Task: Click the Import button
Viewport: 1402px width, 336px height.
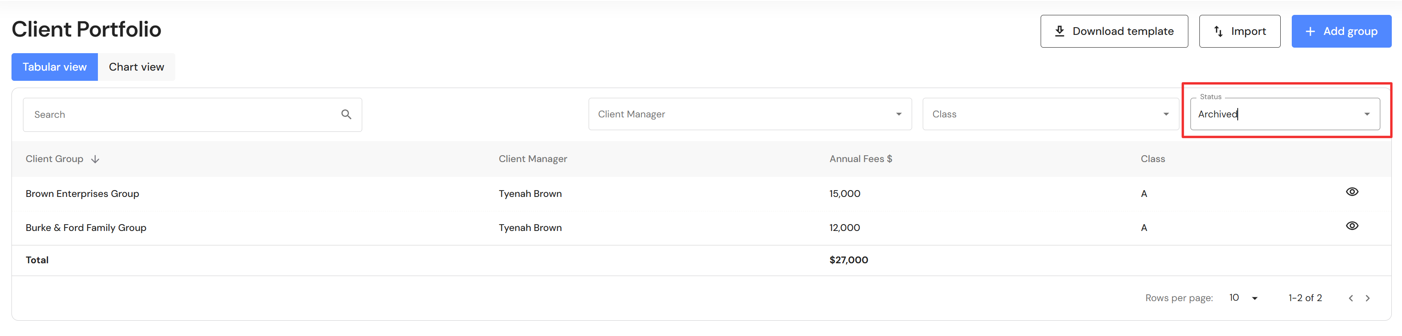Action: pyautogui.click(x=1239, y=31)
